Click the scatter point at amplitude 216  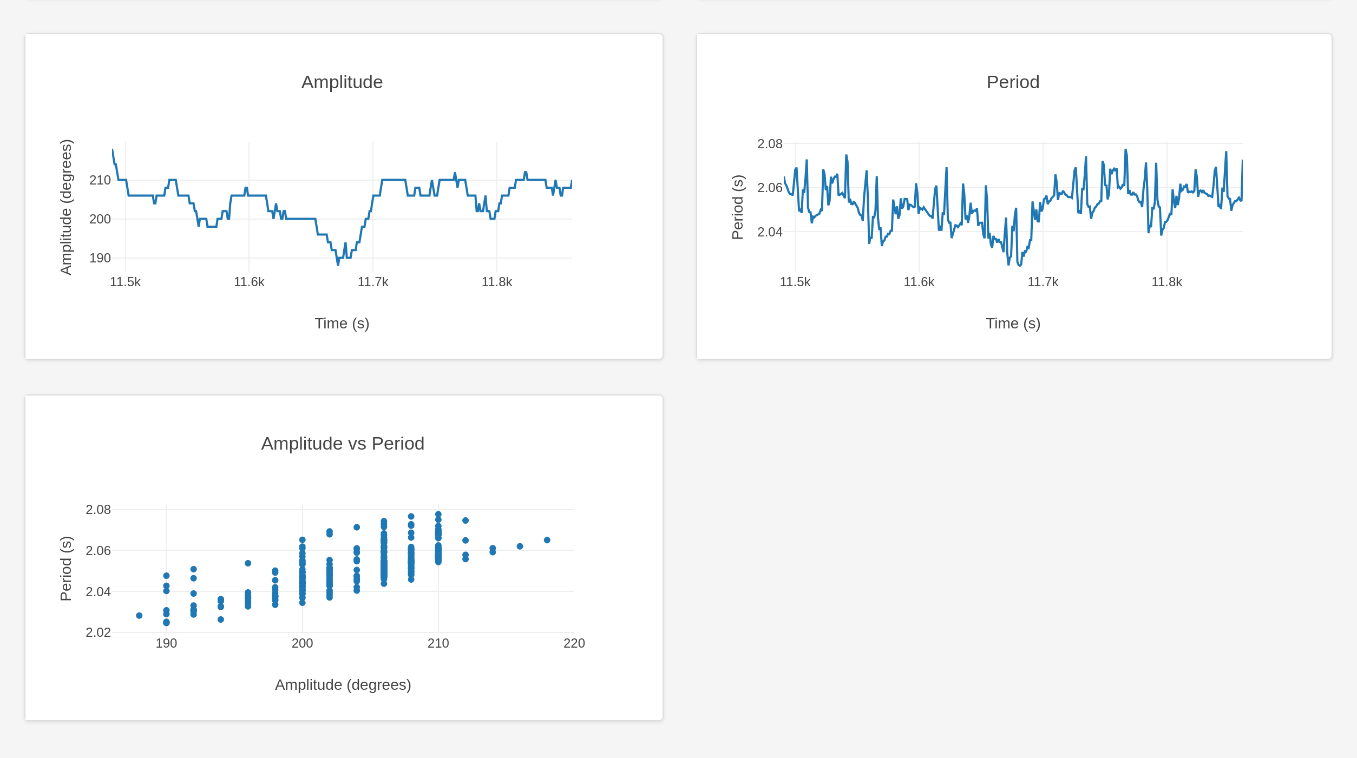point(520,546)
